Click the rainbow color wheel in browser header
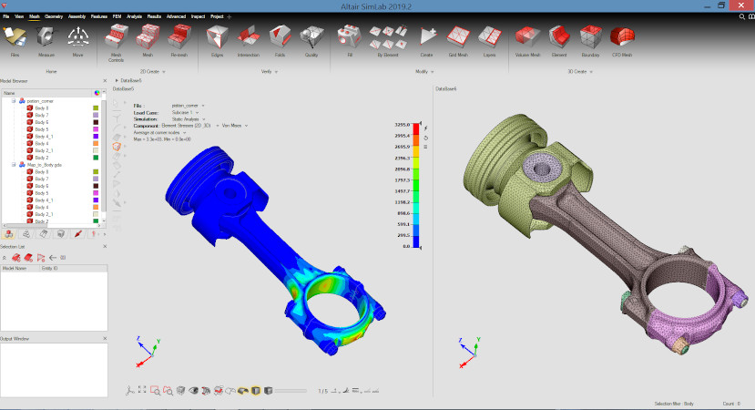Screen dimensions: 755x410 pyautogui.click(x=97, y=93)
